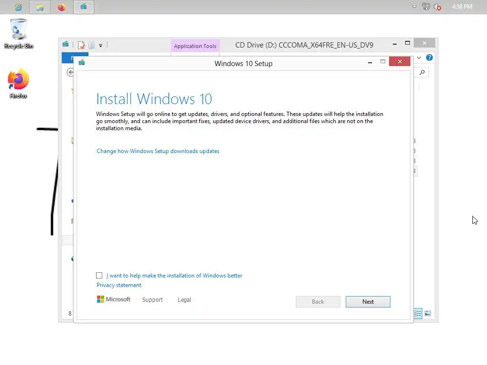Viewport: 487px width, 365px height.
Task: Click Next to continue Setup
Action: [368, 302]
